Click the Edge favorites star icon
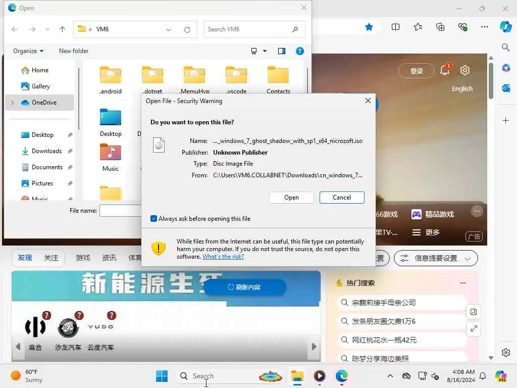 [369, 27]
